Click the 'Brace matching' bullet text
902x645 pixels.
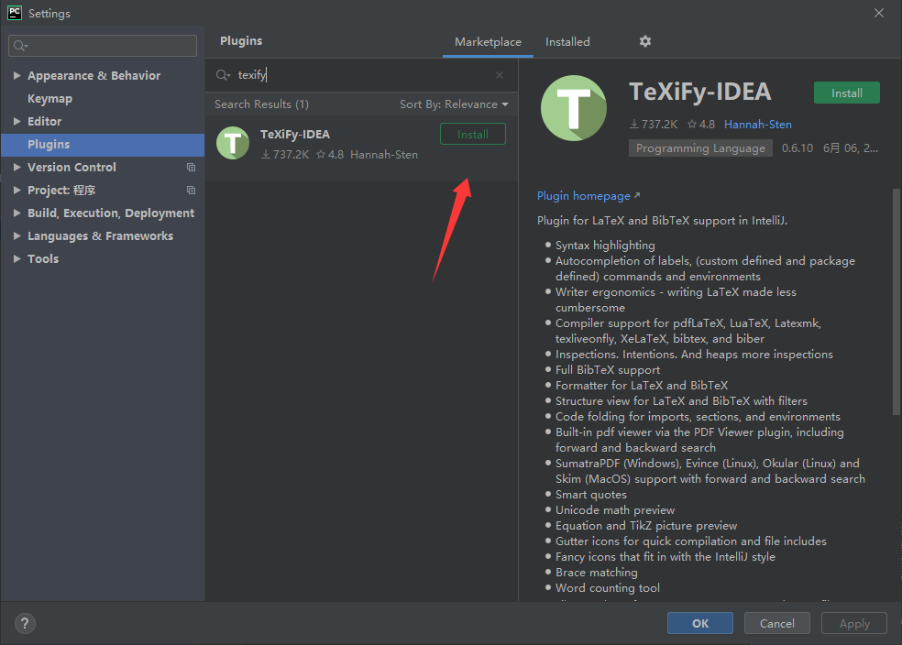597,573
